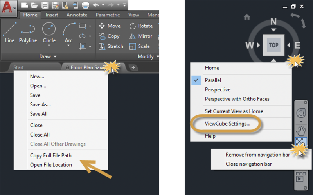
Task: Expand the Rectangle tool dropdown arrow
Action: coord(90,26)
